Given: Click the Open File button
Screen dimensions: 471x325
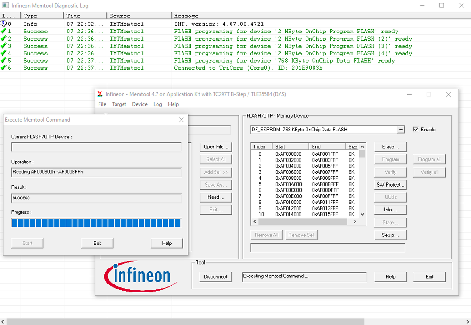Looking at the screenshot, I should [x=216, y=147].
